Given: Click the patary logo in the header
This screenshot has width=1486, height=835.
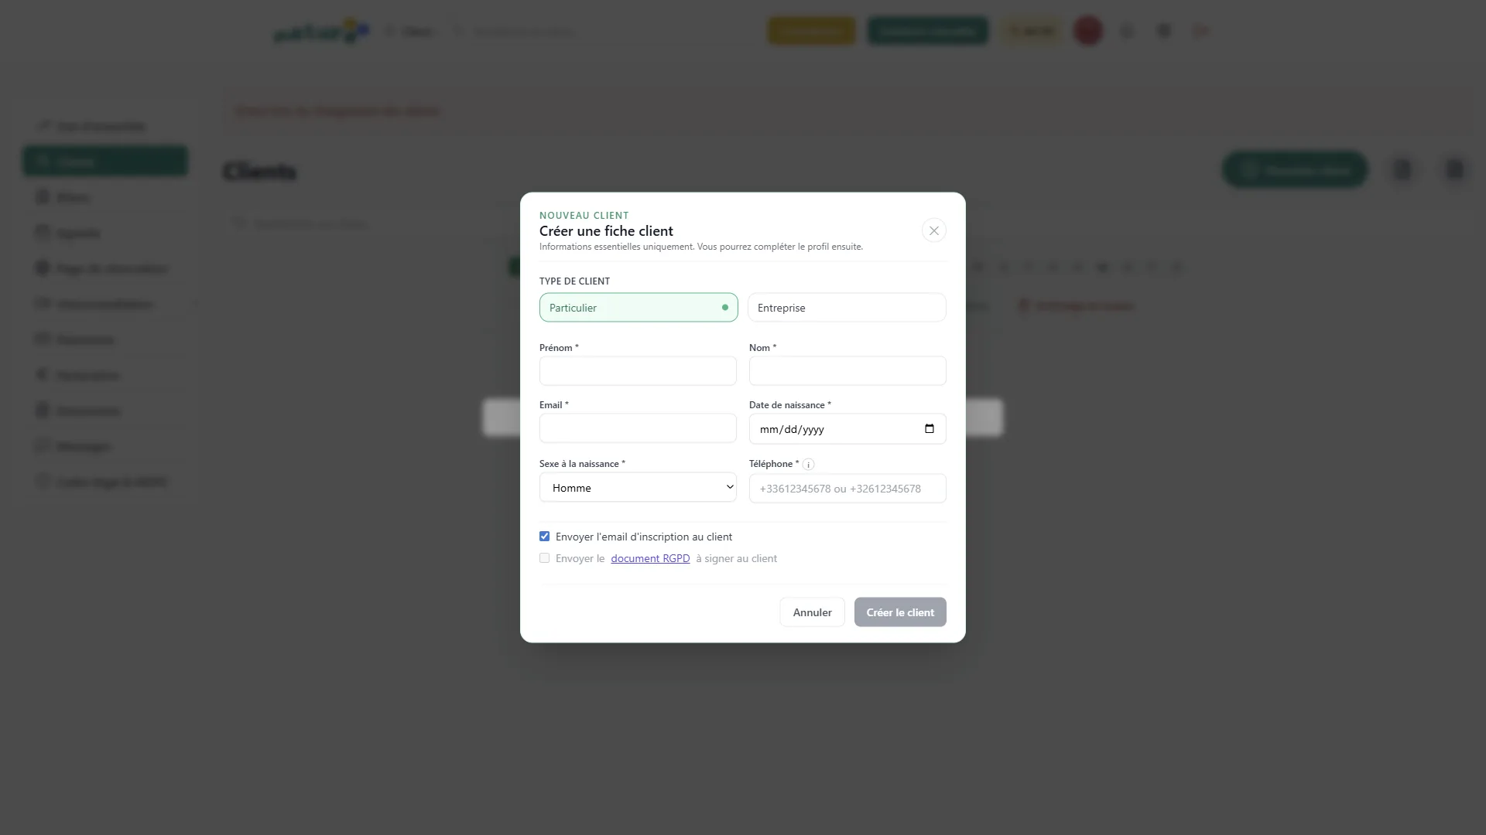Looking at the screenshot, I should pos(321,31).
